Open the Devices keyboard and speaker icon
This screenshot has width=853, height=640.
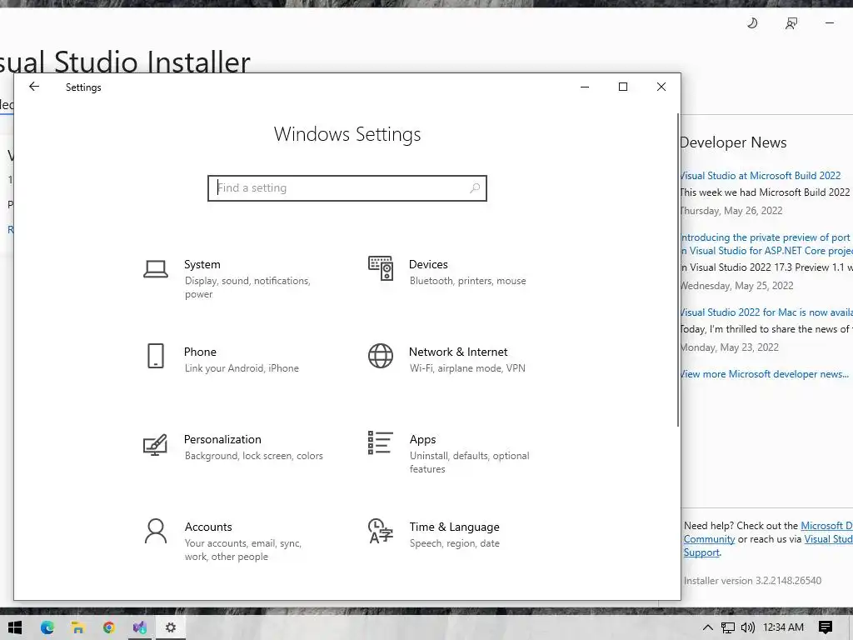coord(381,268)
